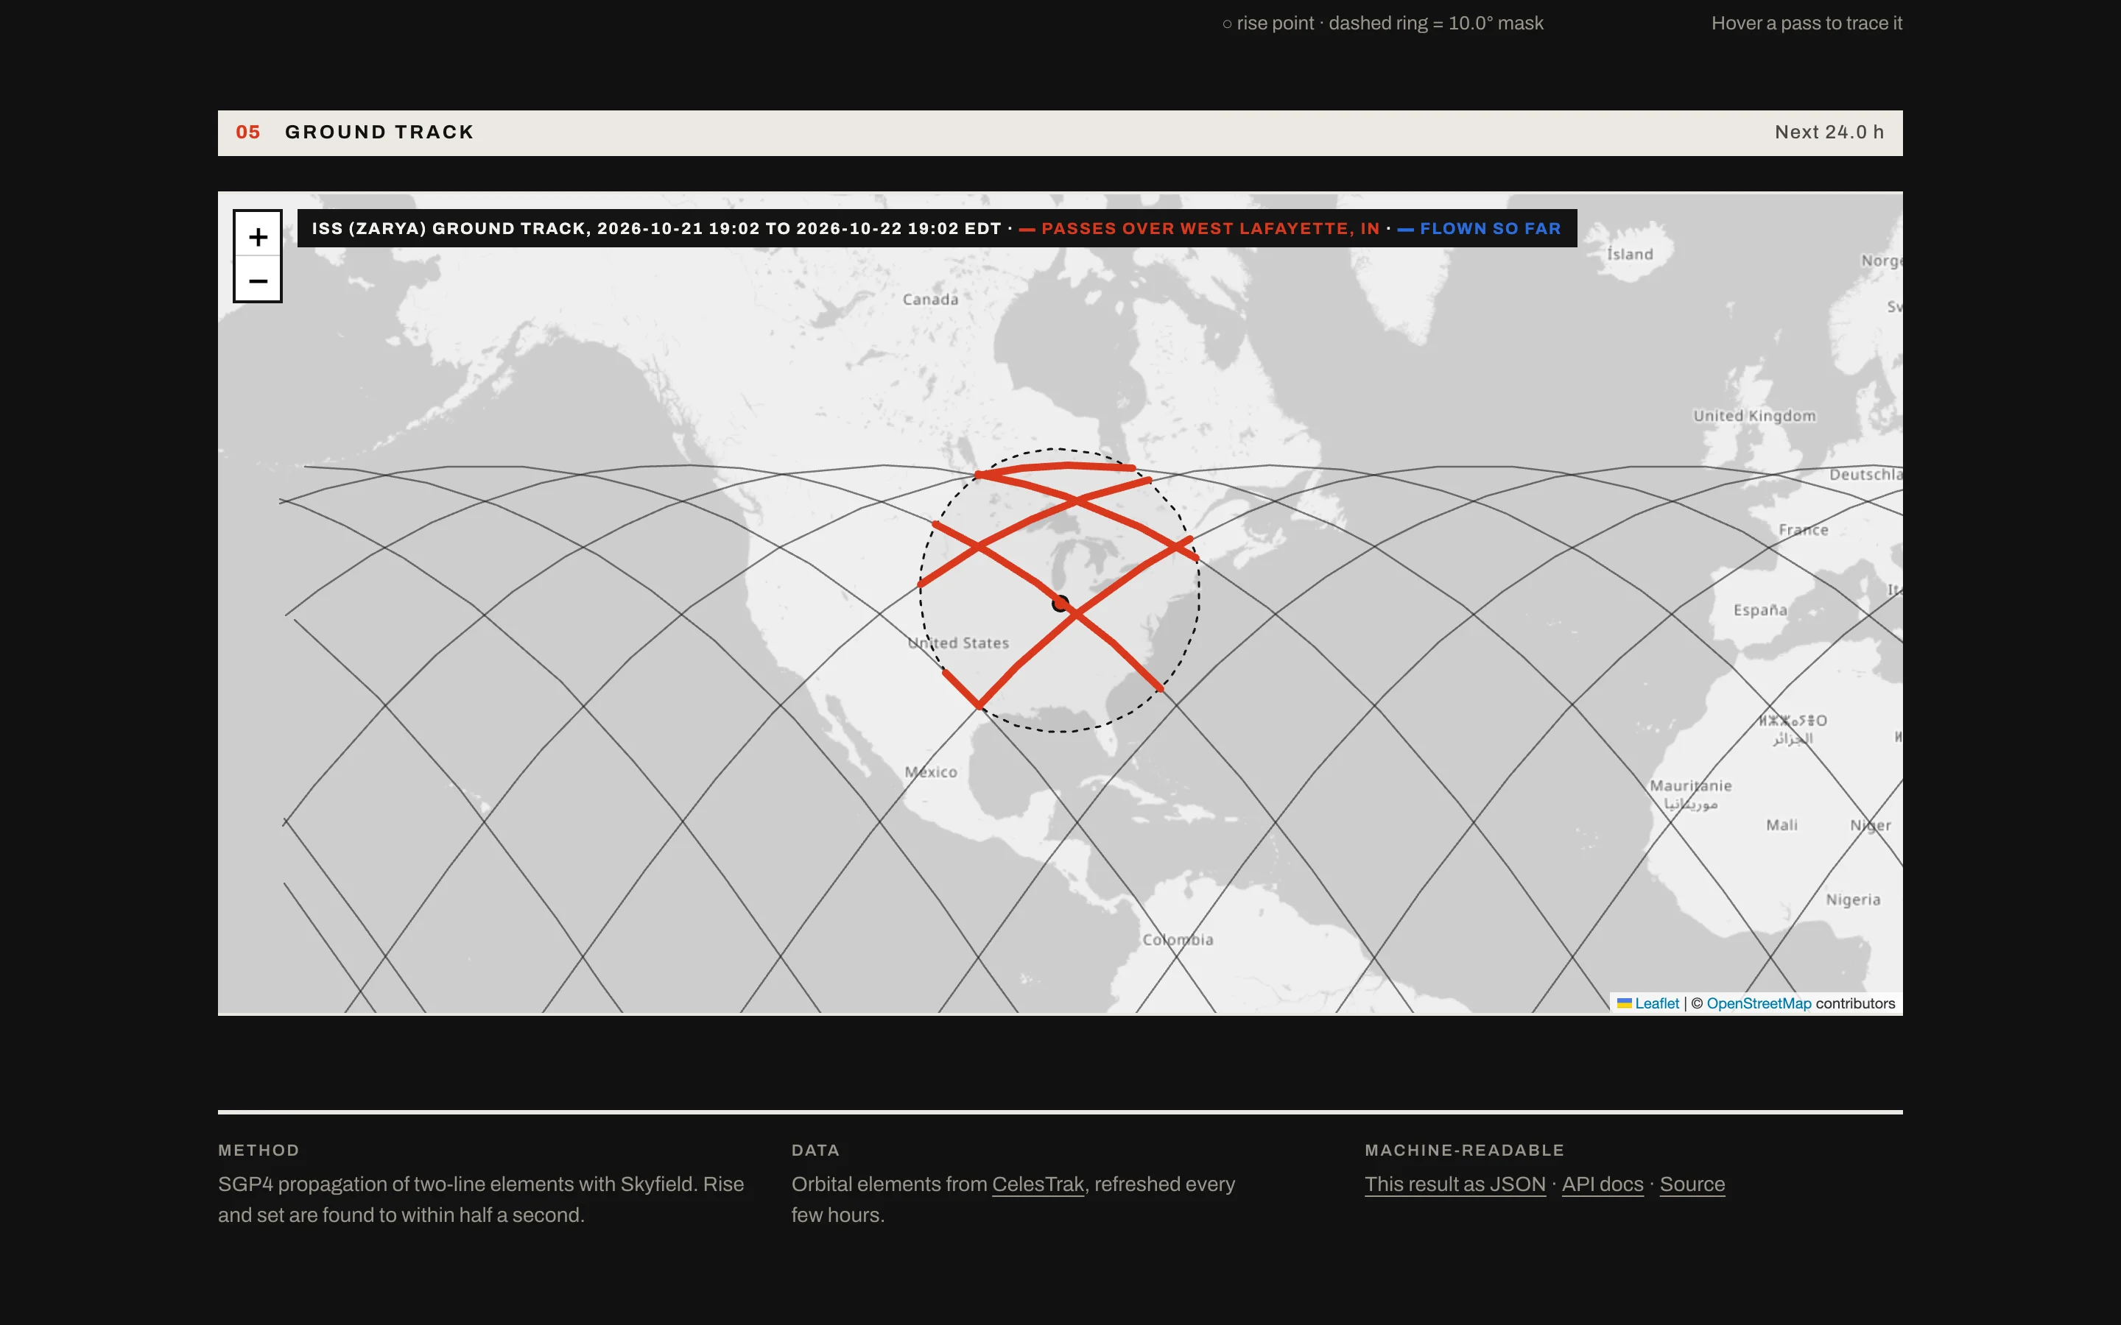Click the 'Colombia' map label

point(1178,939)
